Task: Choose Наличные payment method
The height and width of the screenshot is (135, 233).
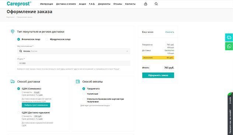Action: (84, 94)
